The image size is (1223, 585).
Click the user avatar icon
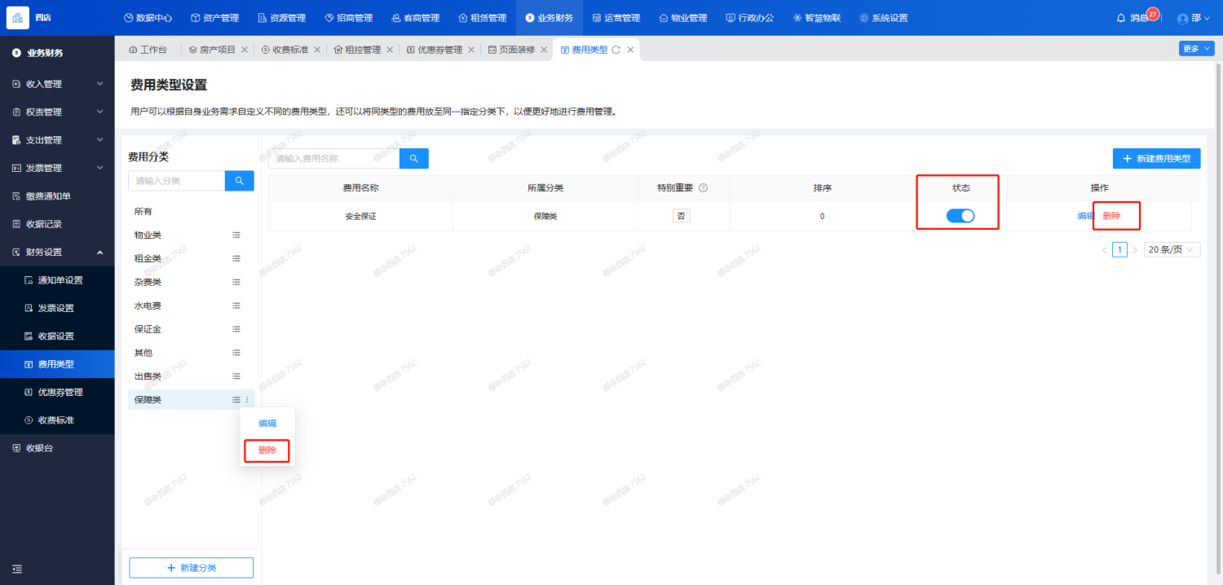[1183, 19]
